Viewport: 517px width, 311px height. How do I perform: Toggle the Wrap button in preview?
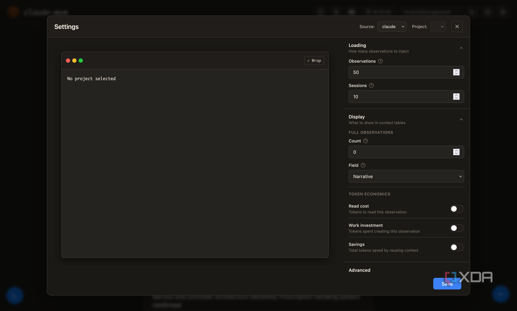coord(314,60)
